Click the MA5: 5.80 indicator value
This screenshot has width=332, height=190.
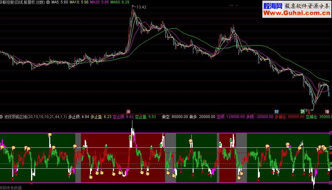pyautogui.click(x=60, y=2)
